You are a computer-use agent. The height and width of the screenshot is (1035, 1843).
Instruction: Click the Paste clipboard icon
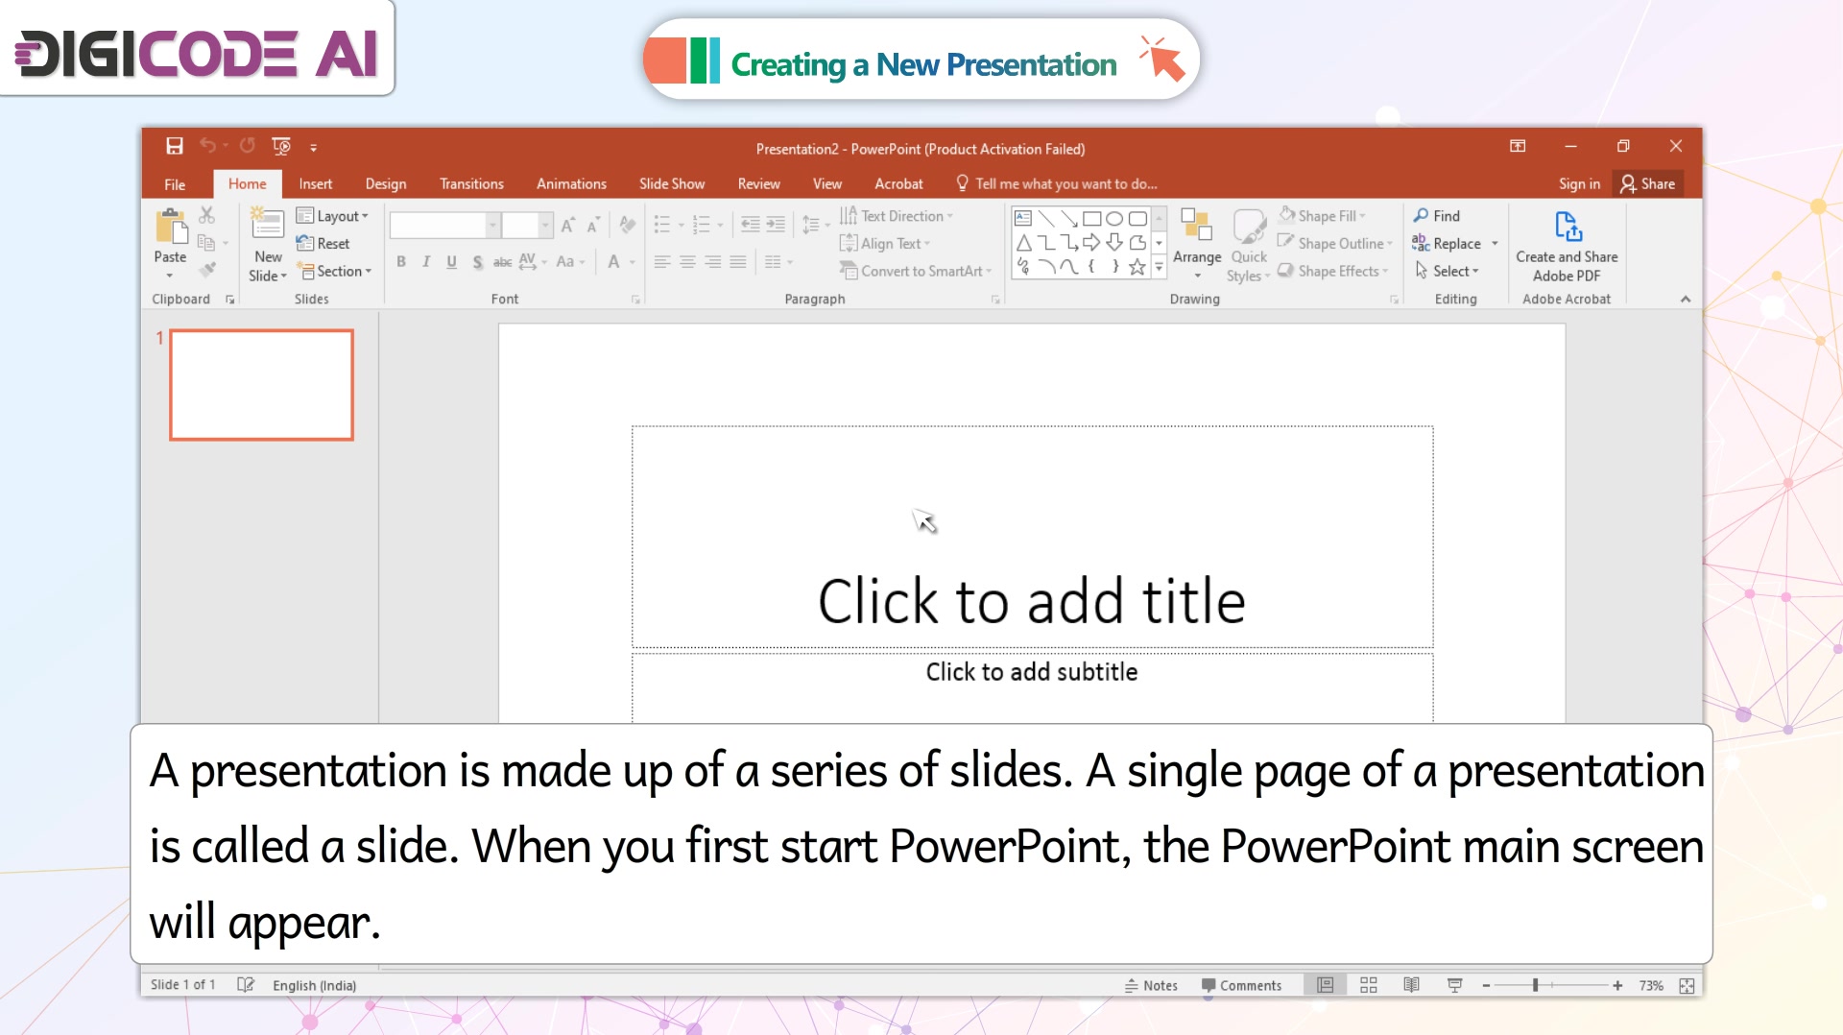pos(171,228)
